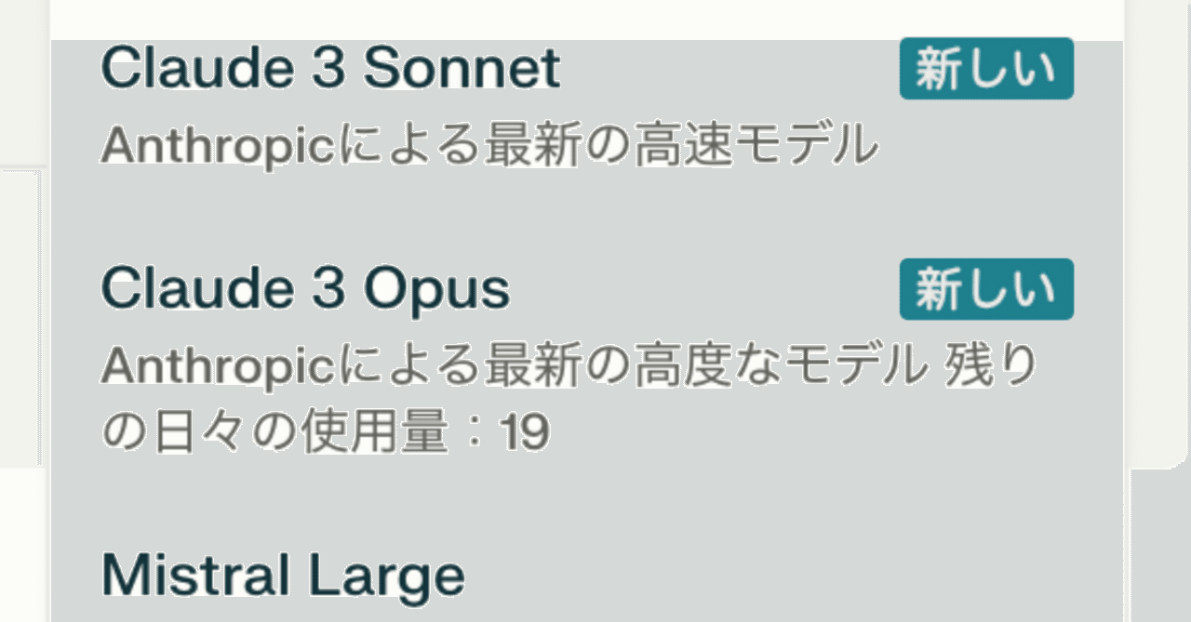
Task: Click the word Anthropic in Sonnet's description
Action: tap(217, 145)
